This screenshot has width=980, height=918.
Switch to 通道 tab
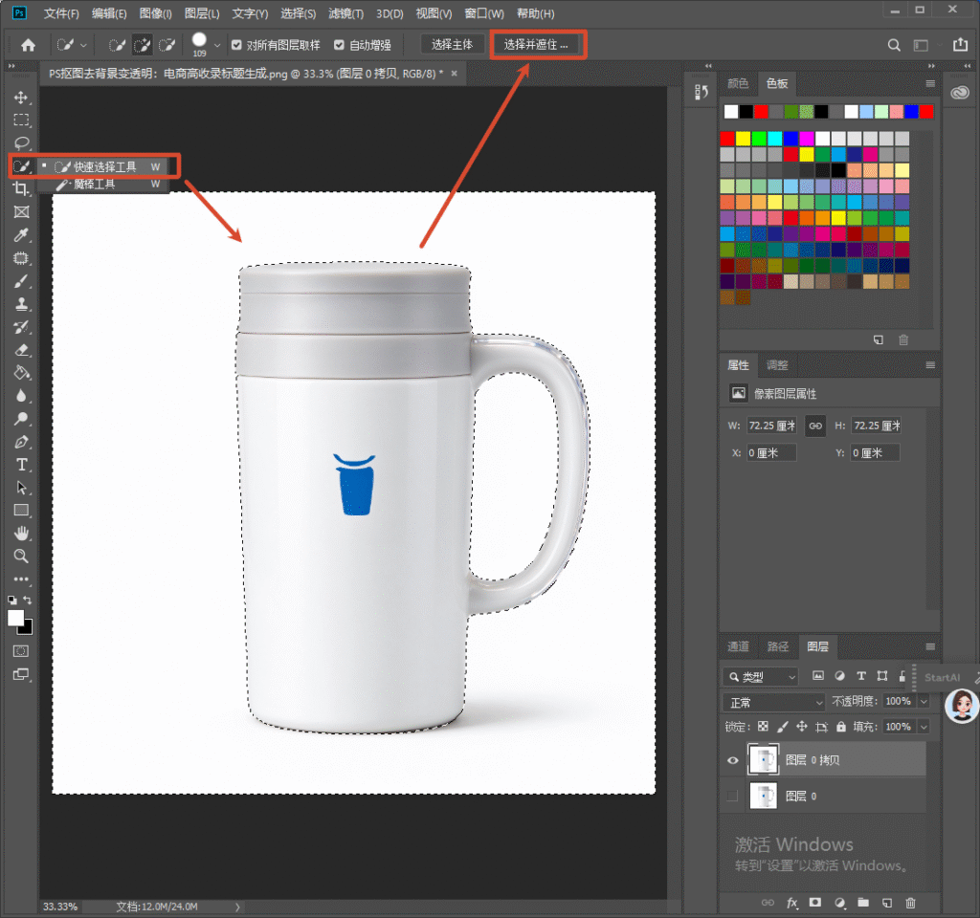click(738, 646)
